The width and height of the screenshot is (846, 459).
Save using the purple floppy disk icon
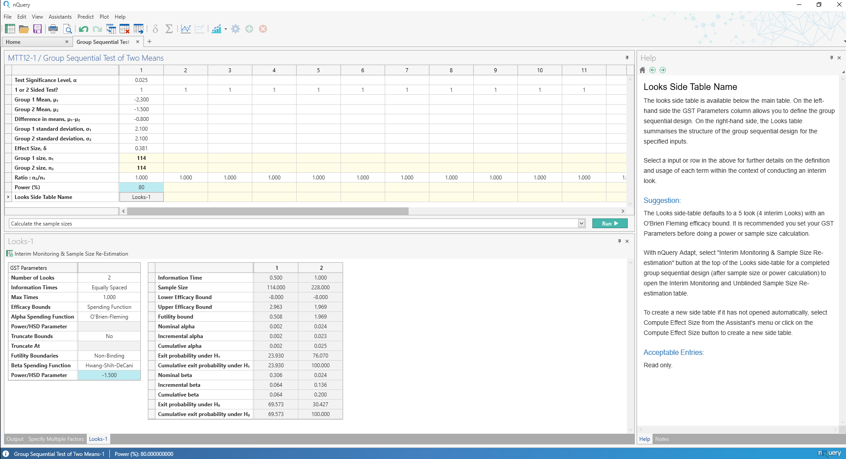[38, 29]
